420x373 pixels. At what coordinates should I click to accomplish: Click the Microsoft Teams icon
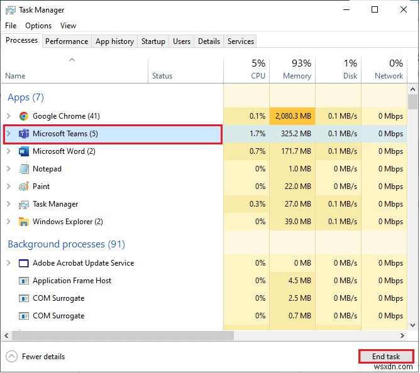point(24,134)
